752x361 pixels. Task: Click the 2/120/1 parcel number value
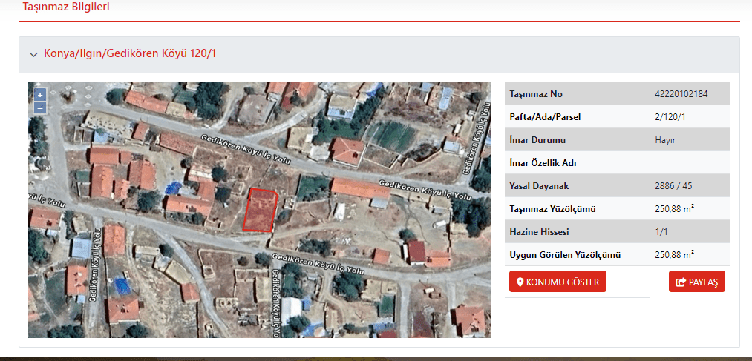(670, 117)
